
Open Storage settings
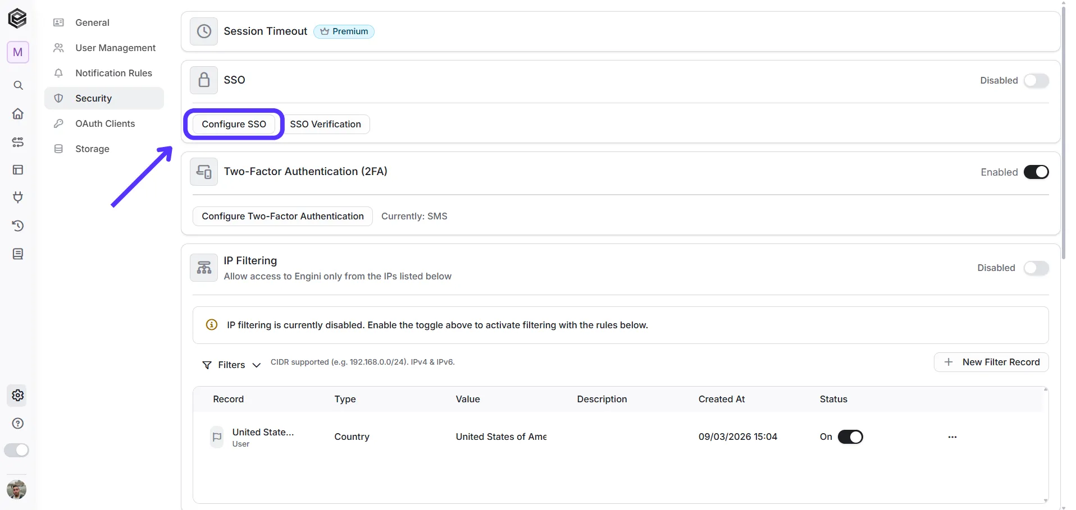click(104, 149)
